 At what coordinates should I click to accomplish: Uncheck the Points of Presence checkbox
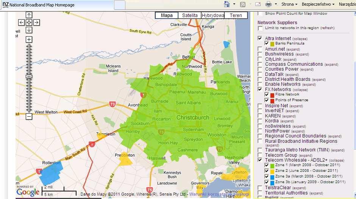coord(267,100)
